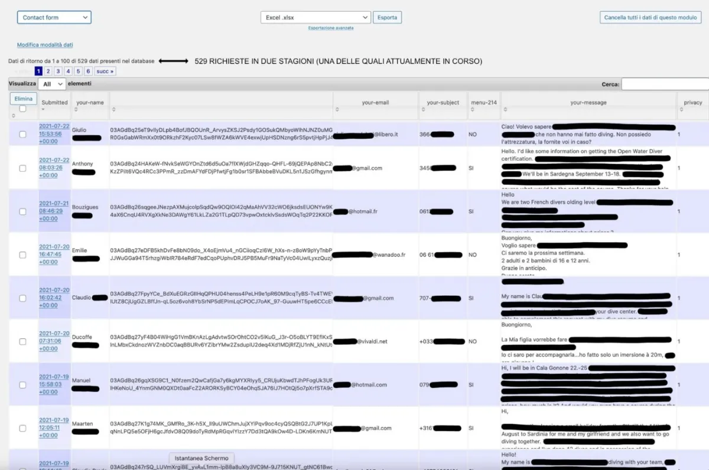Click Cancella tutti i dati di questo modulo
Viewport: 709px width, 470px height.
click(650, 18)
